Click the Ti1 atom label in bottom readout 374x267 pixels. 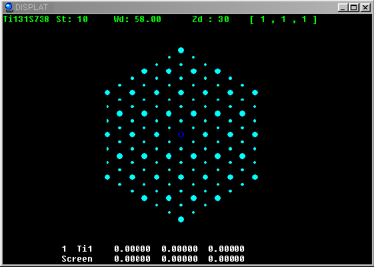point(85,248)
